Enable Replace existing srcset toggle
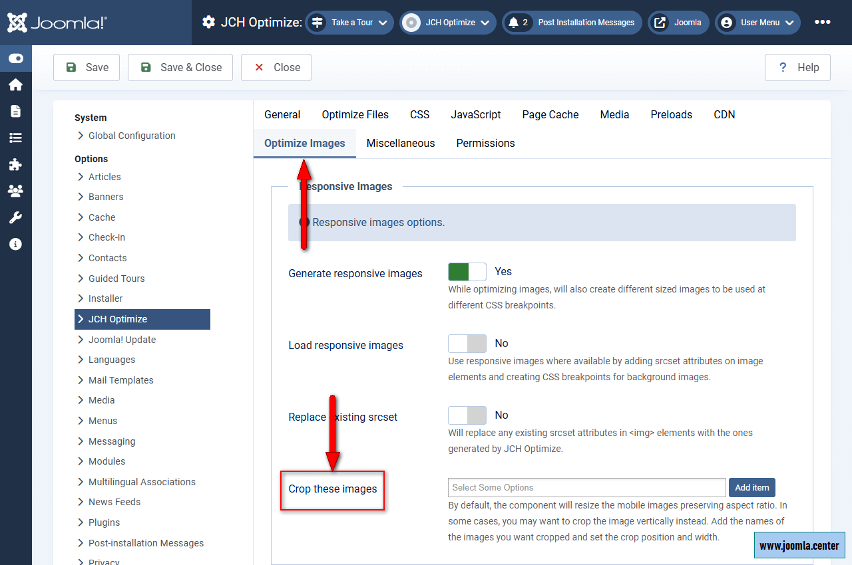This screenshot has width=852, height=565. (x=467, y=415)
